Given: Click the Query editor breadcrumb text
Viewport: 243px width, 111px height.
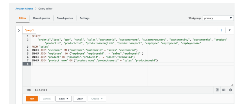Looking at the screenshot, I should click(45, 9).
